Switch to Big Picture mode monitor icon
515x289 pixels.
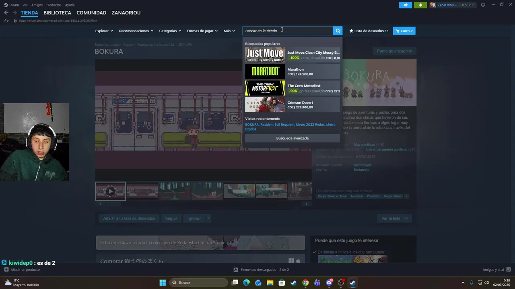click(483, 5)
